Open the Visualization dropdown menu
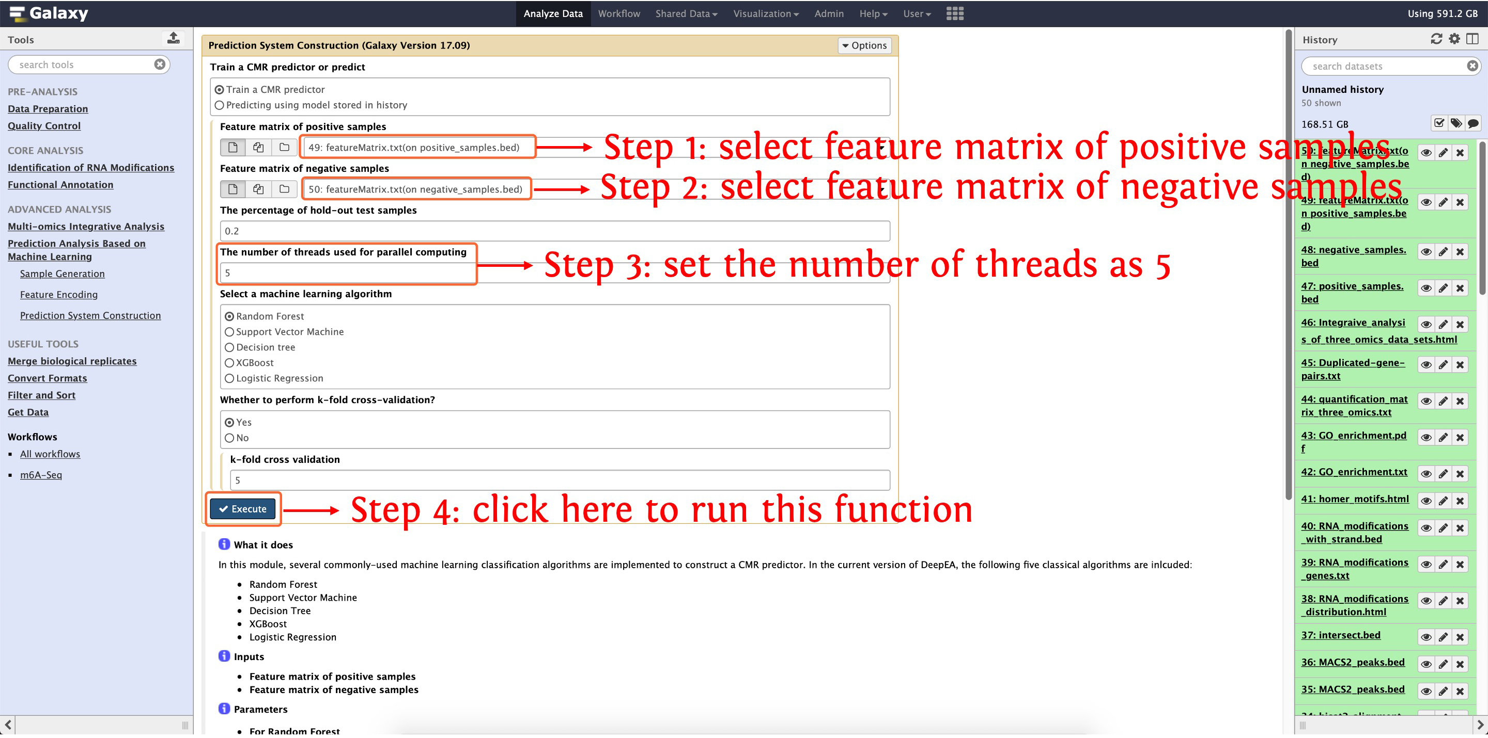This screenshot has width=1488, height=738. [x=765, y=13]
